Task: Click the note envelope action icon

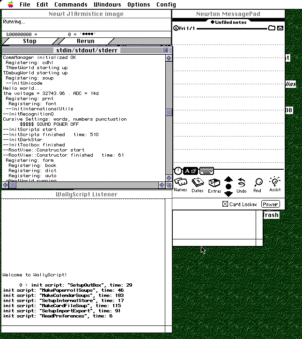Action: click(280, 28)
